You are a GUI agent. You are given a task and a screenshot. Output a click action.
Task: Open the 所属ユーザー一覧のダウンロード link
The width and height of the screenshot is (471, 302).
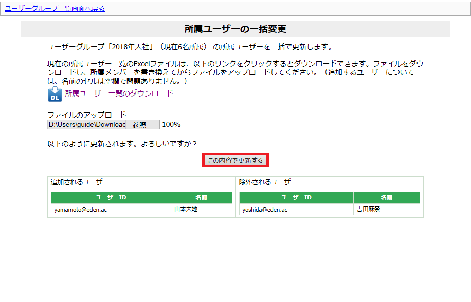[119, 93]
